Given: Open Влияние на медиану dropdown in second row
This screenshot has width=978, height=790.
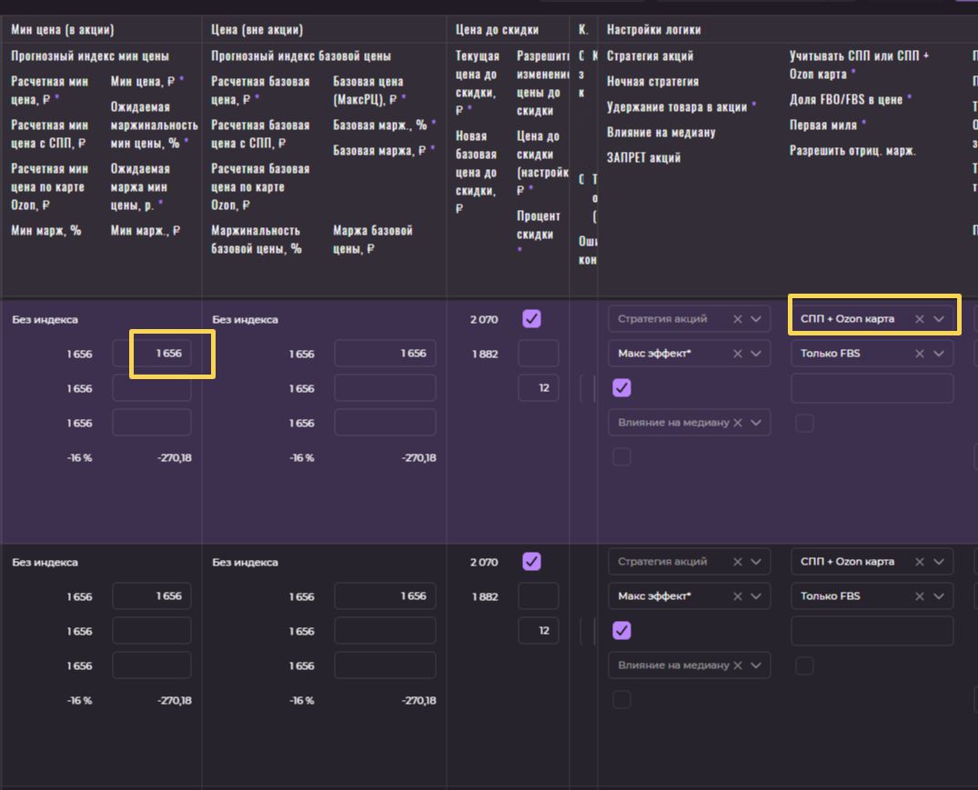Looking at the screenshot, I should coord(756,665).
